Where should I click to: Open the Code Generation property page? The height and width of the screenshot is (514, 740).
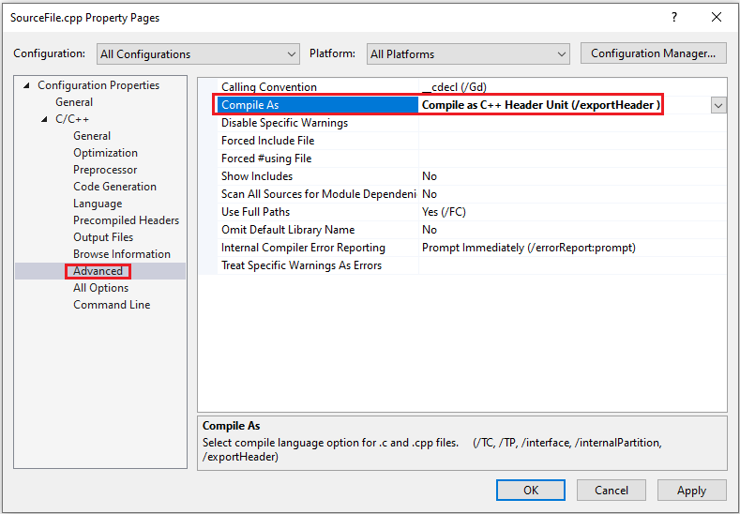click(114, 187)
